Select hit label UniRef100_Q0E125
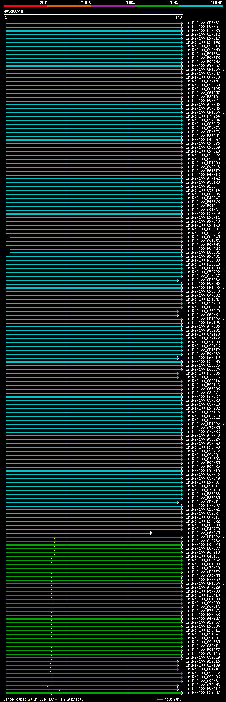The width and height of the screenshot is (226, 702). pos(203,89)
